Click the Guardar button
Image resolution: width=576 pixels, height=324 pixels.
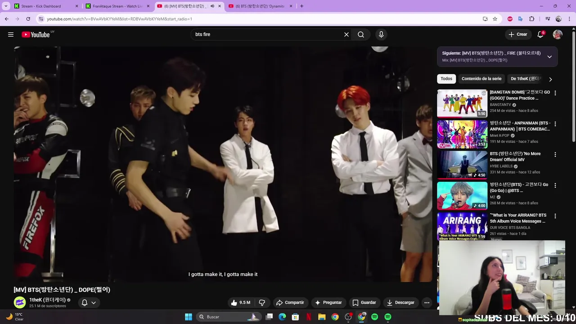click(x=364, y=302)
